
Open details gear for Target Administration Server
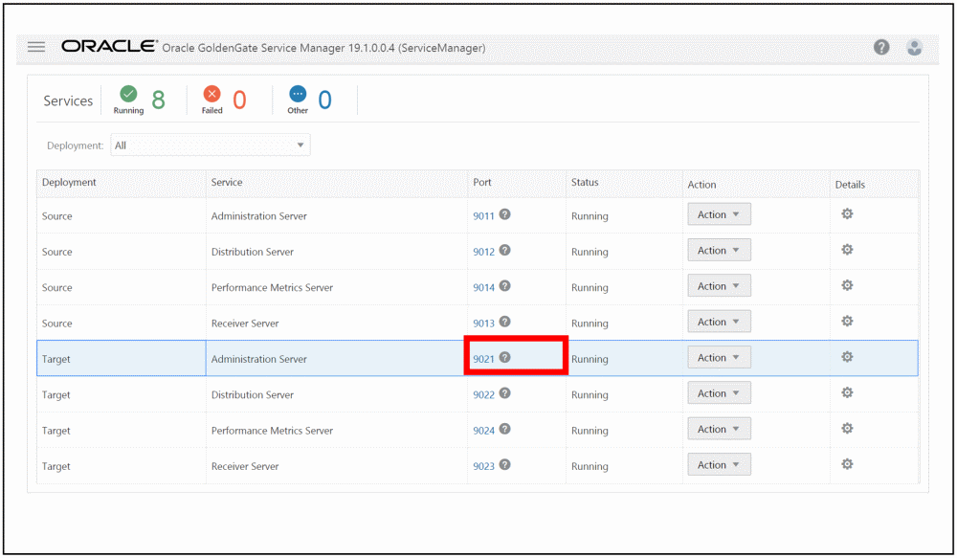point(847,357)
